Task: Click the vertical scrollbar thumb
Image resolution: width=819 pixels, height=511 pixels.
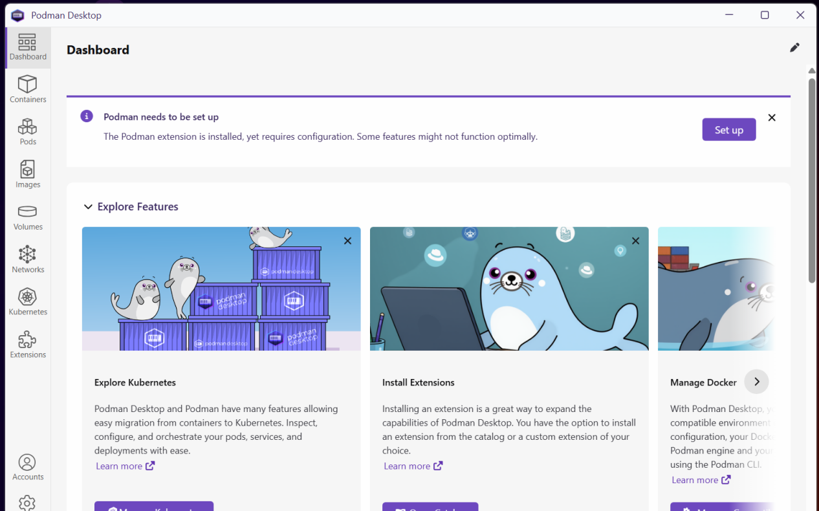Action: 811,180
